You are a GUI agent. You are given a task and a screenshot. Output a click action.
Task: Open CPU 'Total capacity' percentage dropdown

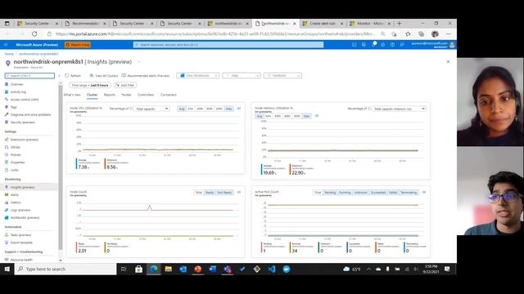[x=151, y=109]
